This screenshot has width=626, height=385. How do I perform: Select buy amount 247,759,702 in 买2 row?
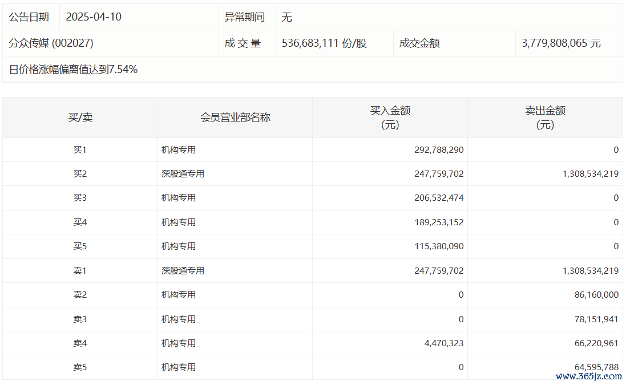(x=439, y=173)
